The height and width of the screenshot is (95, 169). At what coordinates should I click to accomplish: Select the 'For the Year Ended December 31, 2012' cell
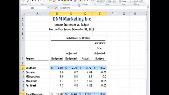[72, 29]
